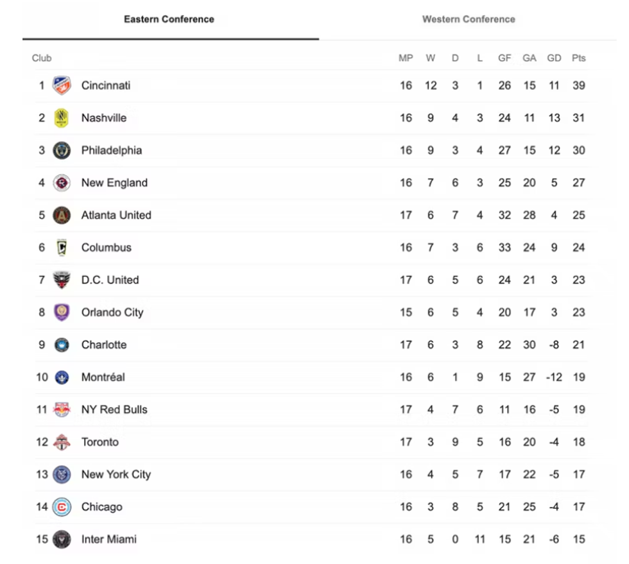629x564 pixels.
Task: Select the Philadelphia Union crest icon
Action: (x=62, y=150)
